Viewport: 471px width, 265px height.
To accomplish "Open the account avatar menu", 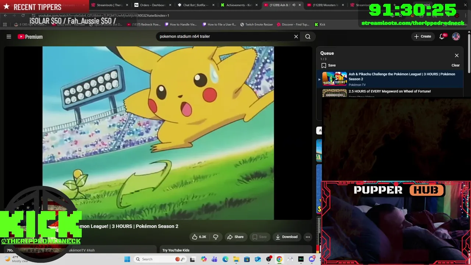I will pos(456,36).
